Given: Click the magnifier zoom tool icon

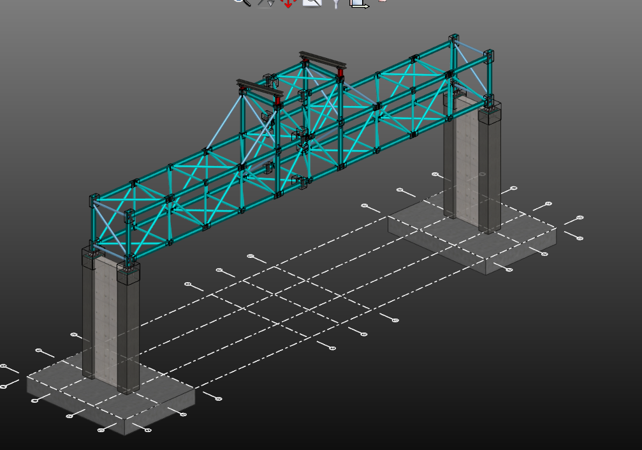Looking at the screenshot, I should pos(242,2).
